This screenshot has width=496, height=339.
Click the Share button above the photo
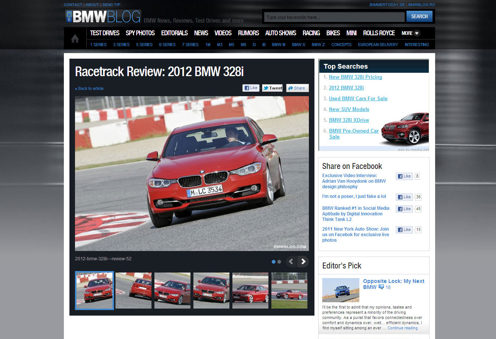pyautogui.click(x=297, y=88)
